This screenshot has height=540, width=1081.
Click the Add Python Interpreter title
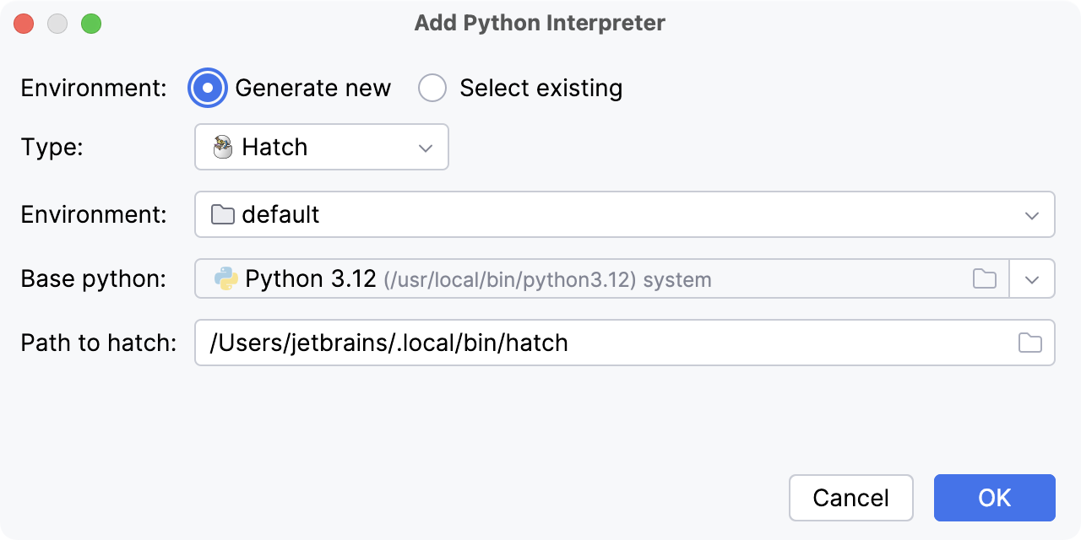540,23
